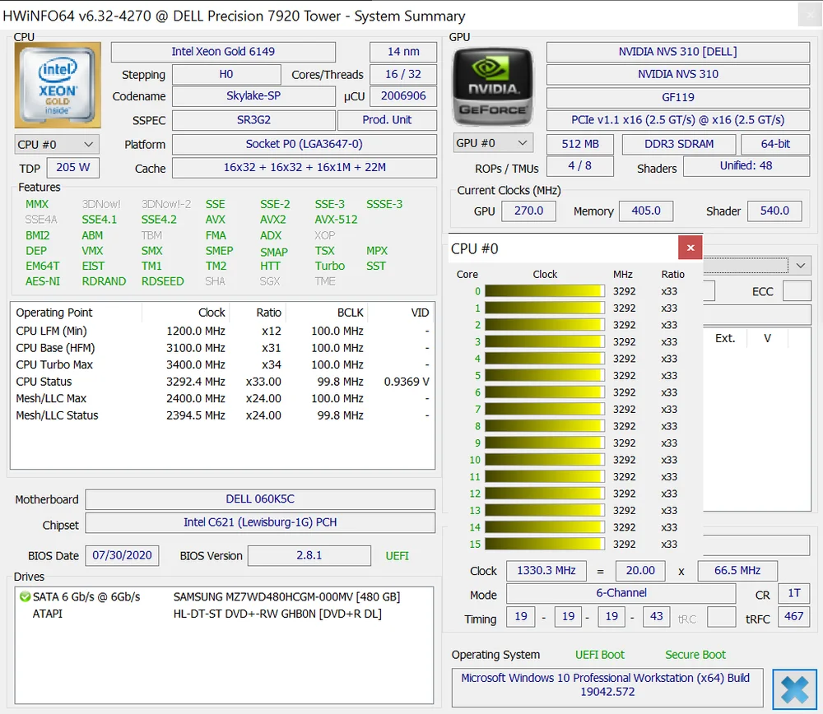
Task: Click the VID value 0.9369 V
Action: 407,382
